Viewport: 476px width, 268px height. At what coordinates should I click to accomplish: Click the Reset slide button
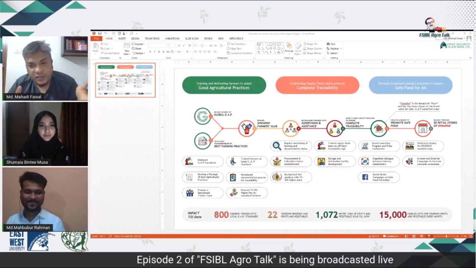tap(137, 48)
